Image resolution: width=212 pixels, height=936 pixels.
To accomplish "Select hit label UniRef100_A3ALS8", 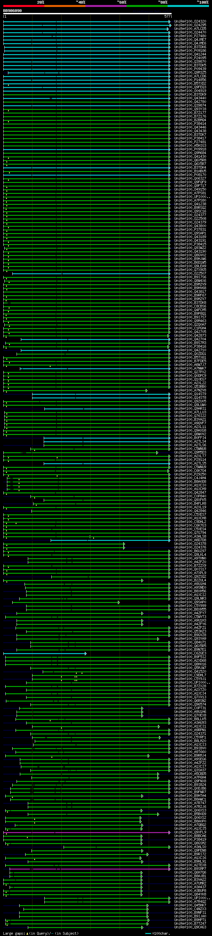I will pos(190,536).
